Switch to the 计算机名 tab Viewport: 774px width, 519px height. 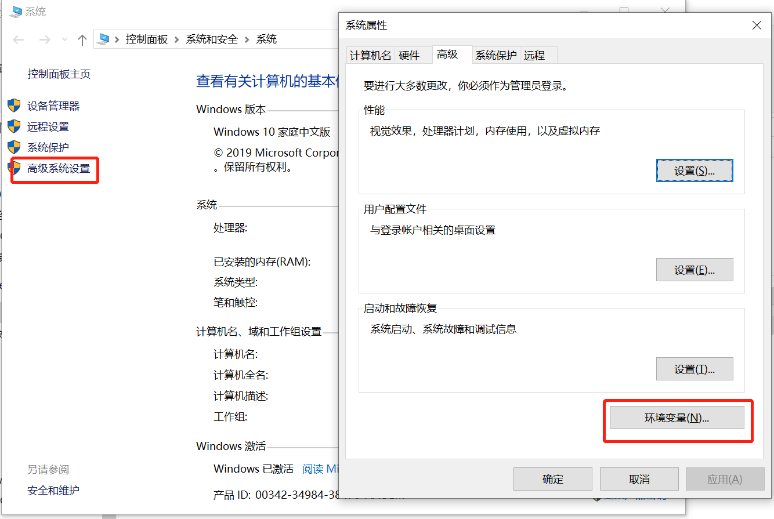tap(370, 55)
